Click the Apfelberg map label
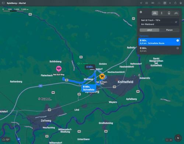 [131, 99]
